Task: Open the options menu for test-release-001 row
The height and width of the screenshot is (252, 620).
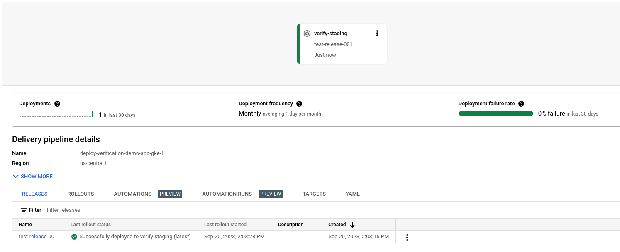Action: (407, 237)
